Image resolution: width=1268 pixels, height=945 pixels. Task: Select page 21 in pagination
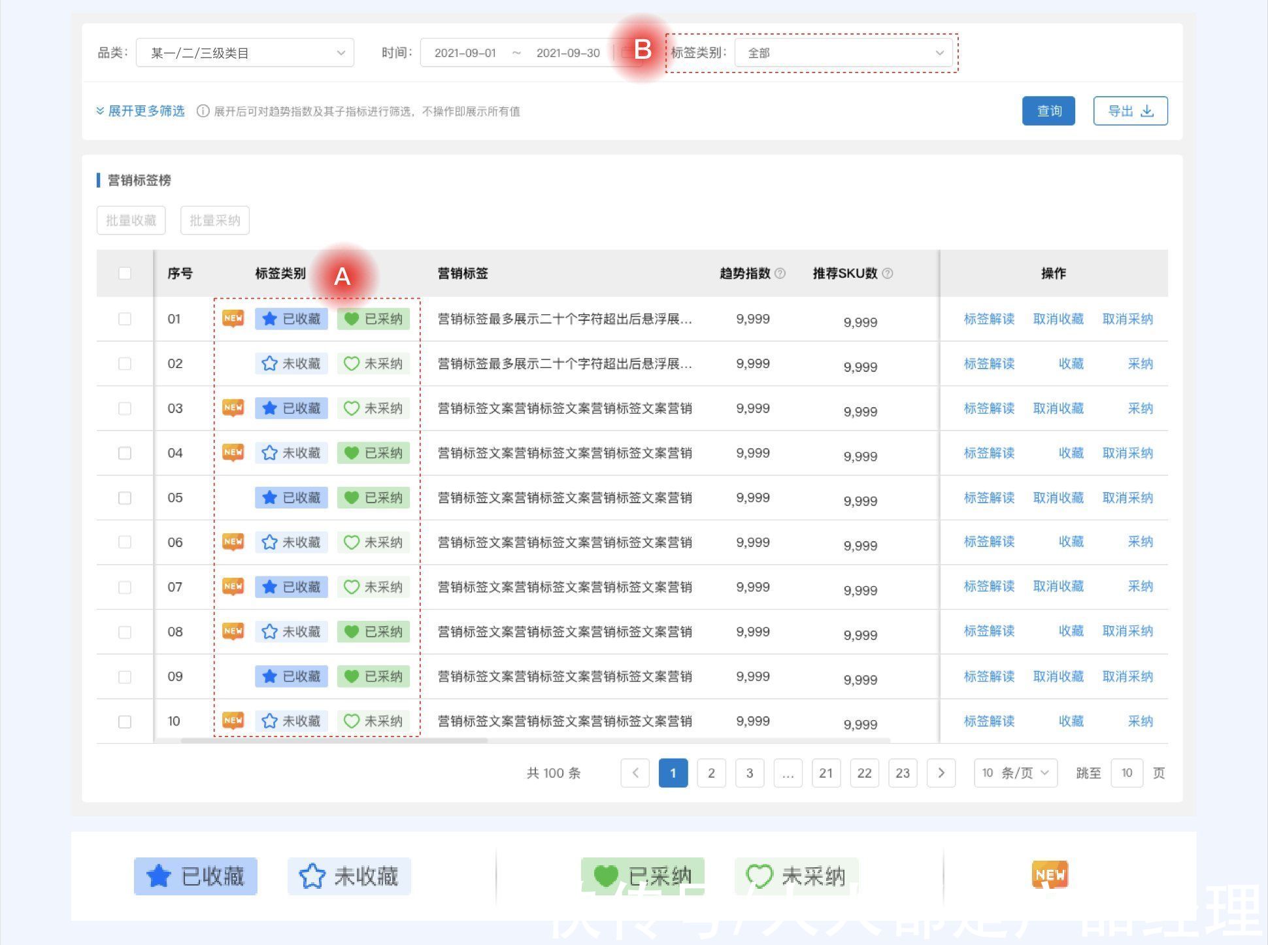pos(826,773)
